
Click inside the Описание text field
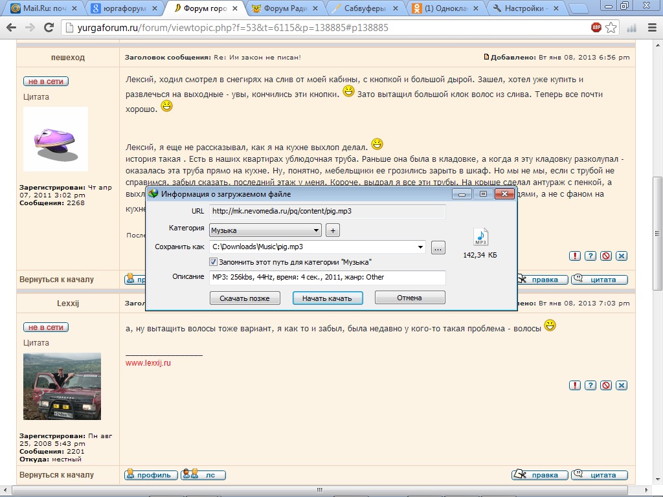tap(327, 278)
